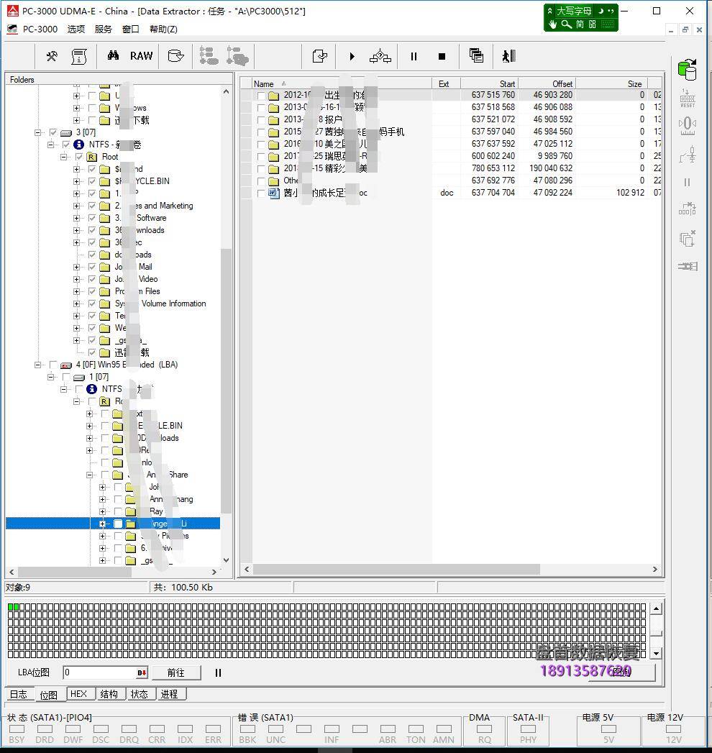Click the 前往 button
Image resolution: width=712 pixels, height=753 pixels.
[x=175, y=673]
